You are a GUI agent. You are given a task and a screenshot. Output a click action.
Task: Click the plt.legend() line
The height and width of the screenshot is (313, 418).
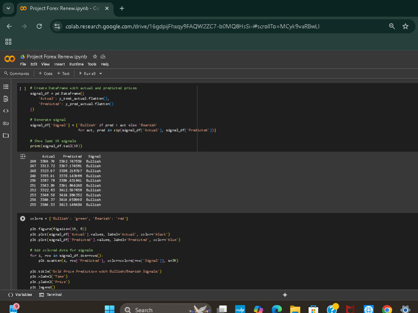click(x=42, y=287)
